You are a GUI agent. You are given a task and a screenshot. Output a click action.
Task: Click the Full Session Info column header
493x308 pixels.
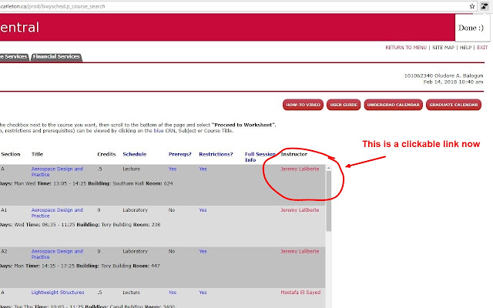(x=260, y=156)
